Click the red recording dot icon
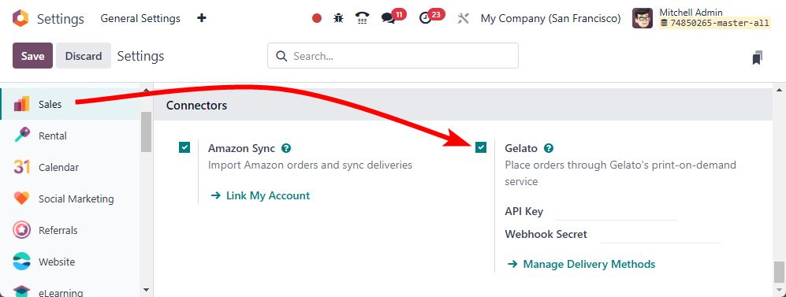This screenshot has height=297, width=786. [x=316, y=19]
